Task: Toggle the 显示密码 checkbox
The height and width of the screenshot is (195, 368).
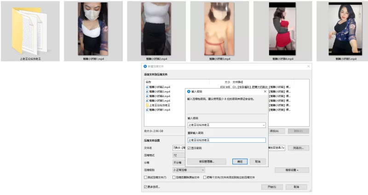Action: tap(189, 148)
